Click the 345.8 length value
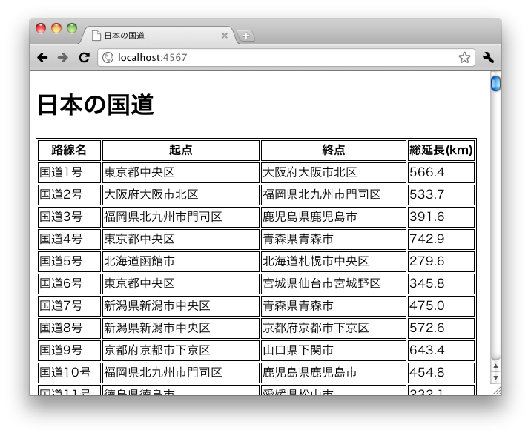This screenshot has width=531, height=436. coord(441,284)
